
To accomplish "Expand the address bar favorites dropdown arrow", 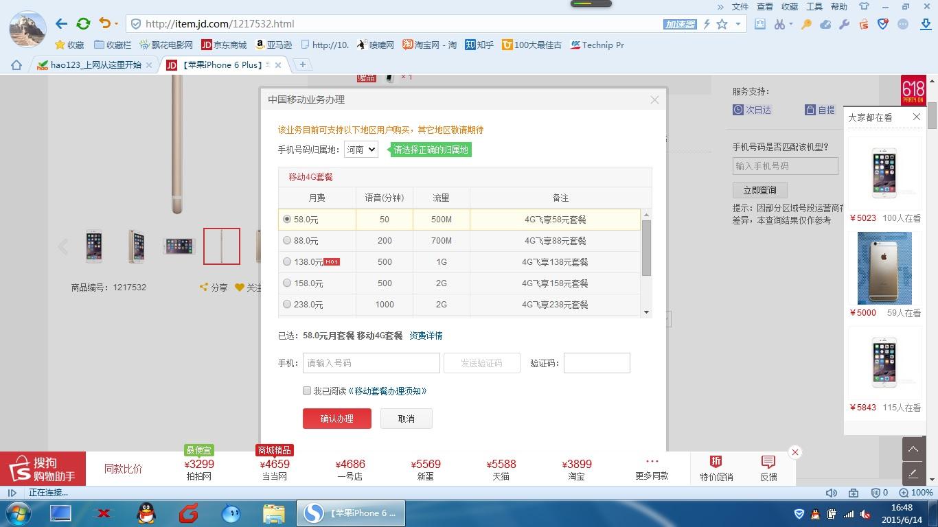I will 738,24.
